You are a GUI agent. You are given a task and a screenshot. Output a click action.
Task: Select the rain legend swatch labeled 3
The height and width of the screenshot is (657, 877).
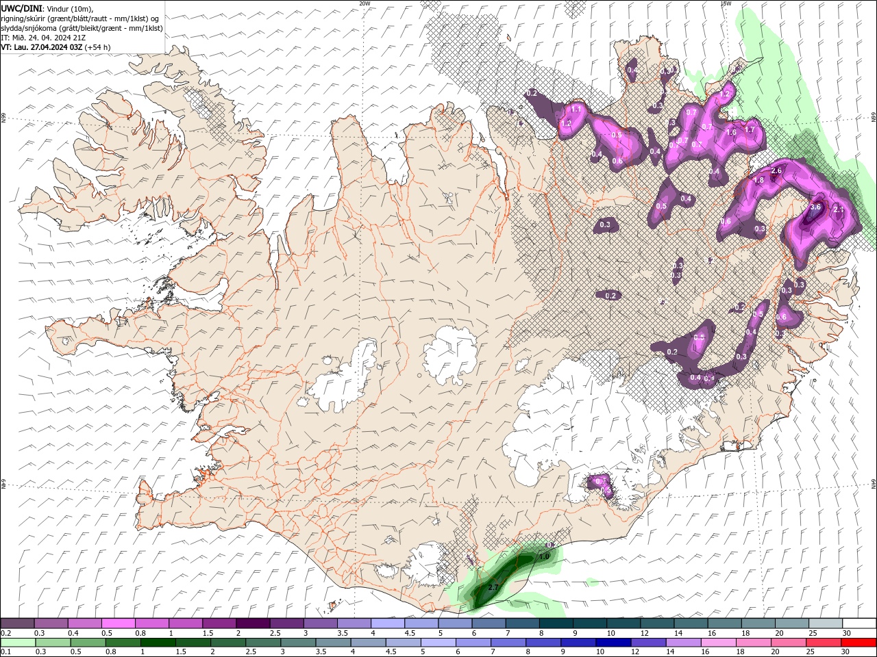(x=298, y=643)
